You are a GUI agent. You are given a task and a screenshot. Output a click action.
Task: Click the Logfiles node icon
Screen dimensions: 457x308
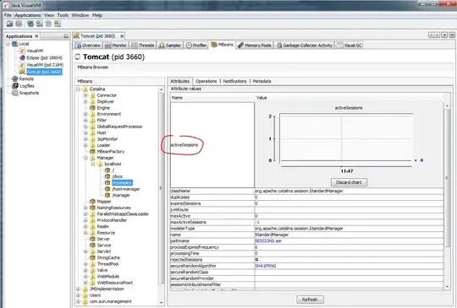[x=15, y=86]
